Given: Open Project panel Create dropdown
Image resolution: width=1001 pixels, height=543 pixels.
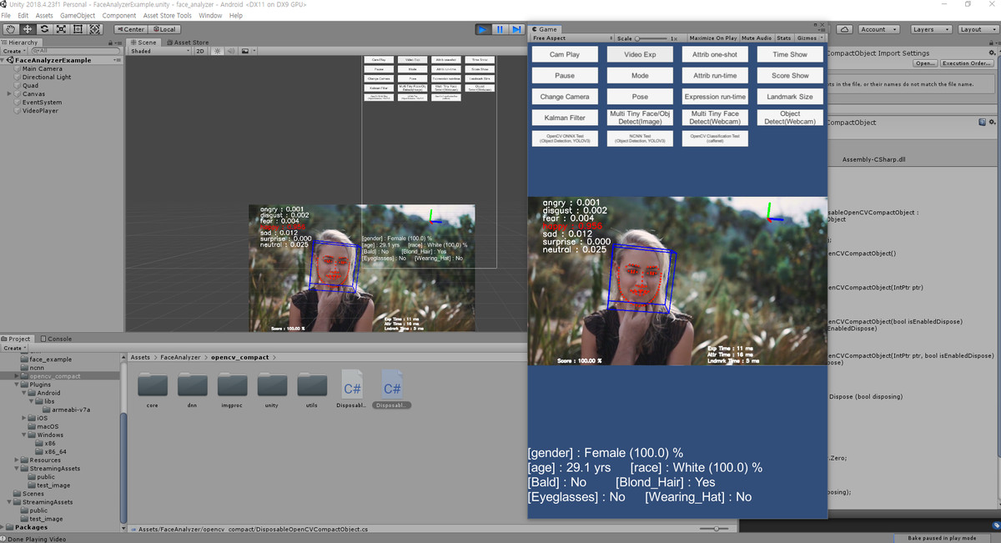Looking at the screenshot, I should [x=13, y=348].
